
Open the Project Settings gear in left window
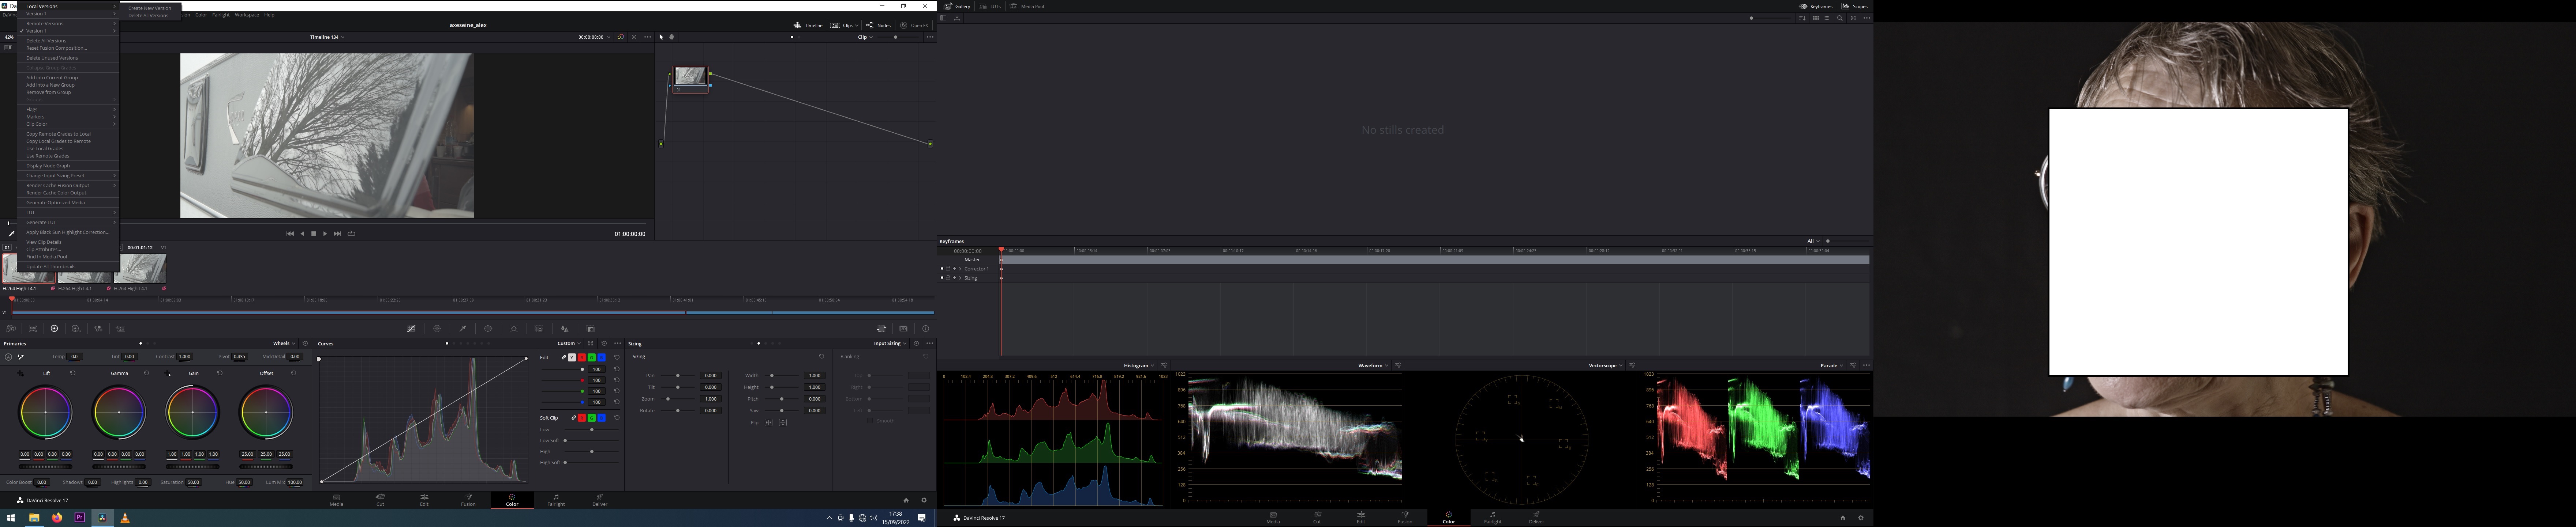[924, 500]
